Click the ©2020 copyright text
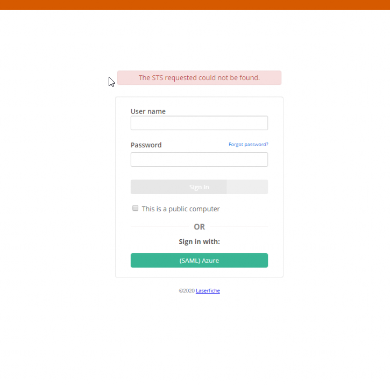The width and height of the screenshot is (390, 386). click(187, 291)
